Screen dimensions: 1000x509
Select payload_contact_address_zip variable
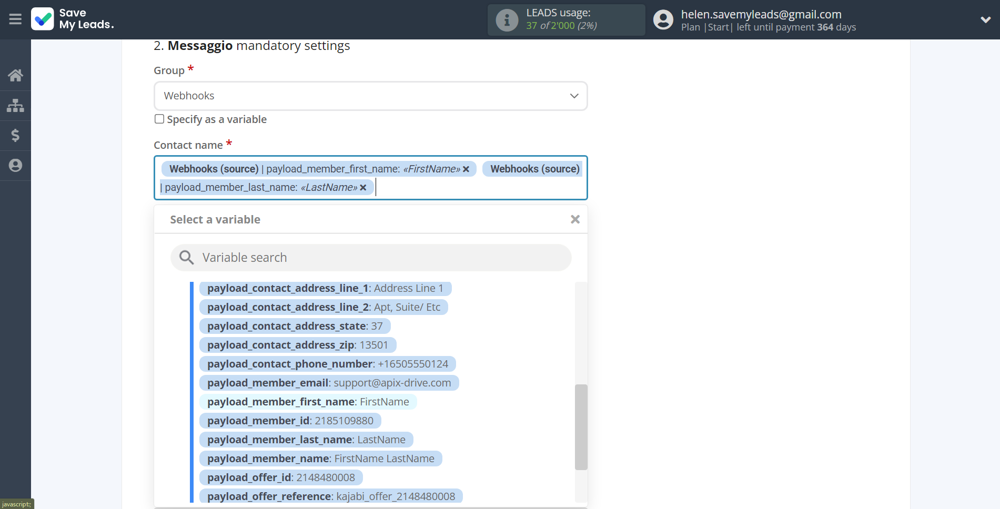pos(297,345)
